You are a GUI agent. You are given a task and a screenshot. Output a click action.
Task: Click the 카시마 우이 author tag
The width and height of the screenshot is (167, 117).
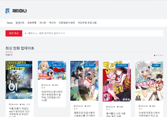(122, 65)
